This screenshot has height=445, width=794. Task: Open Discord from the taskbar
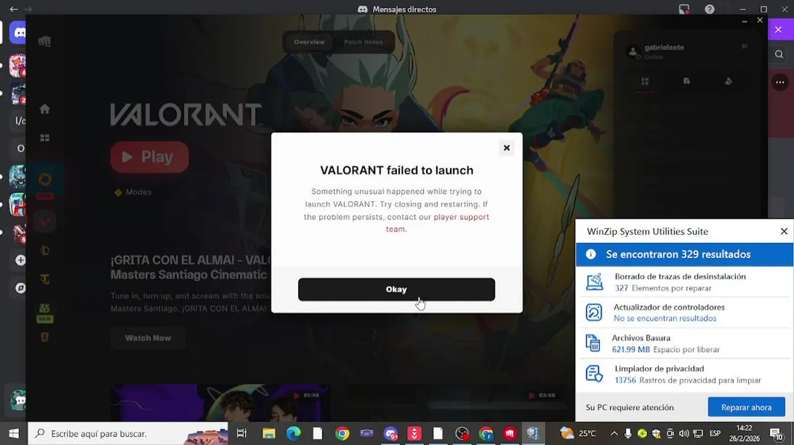tap(390, 434)
